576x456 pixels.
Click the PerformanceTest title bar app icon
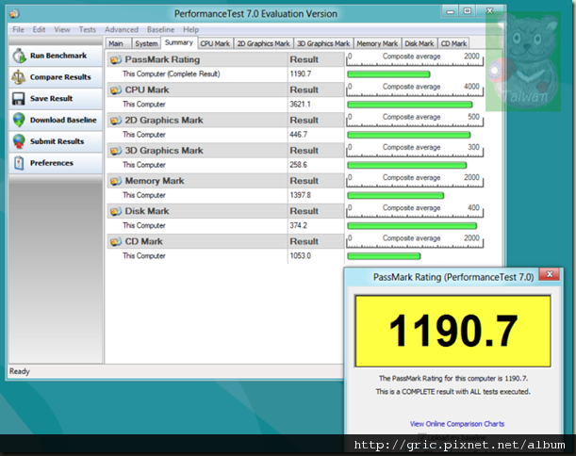(x=15, y=14)
